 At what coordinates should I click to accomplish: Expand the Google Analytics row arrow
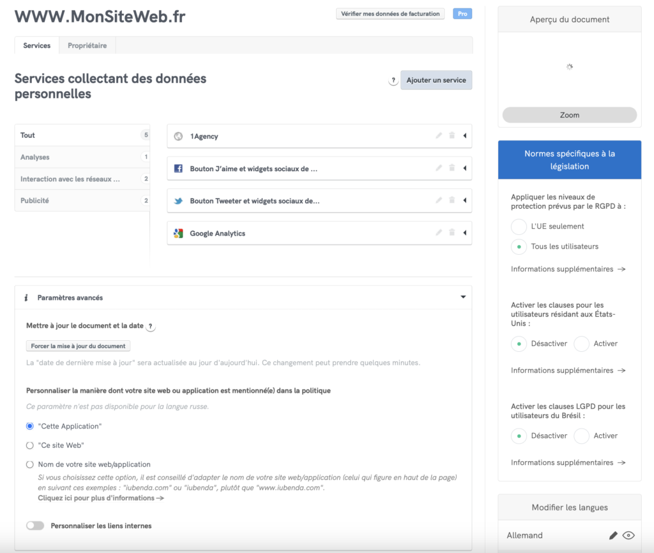(464, 232)
